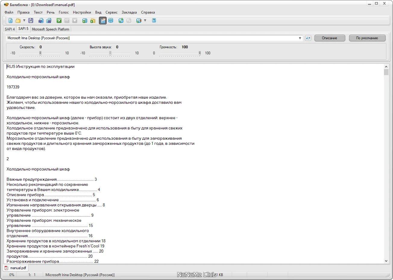Click the read-from-folder icon with yellow folder

point(93,21)
